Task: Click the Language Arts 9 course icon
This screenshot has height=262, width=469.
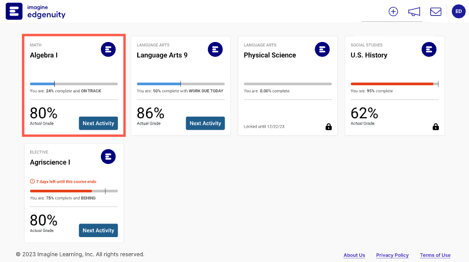Action: [215, 50]
